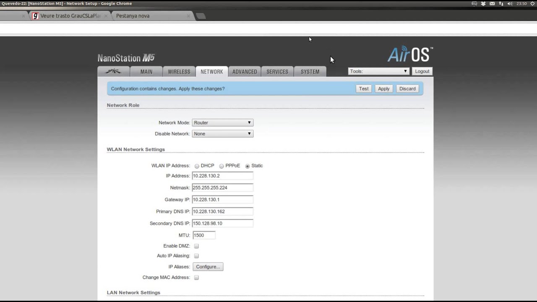Screen dimensions: 537x302
Task: Toggle Auto IP Aliasing checkbox
Action: tap(196, 256)
